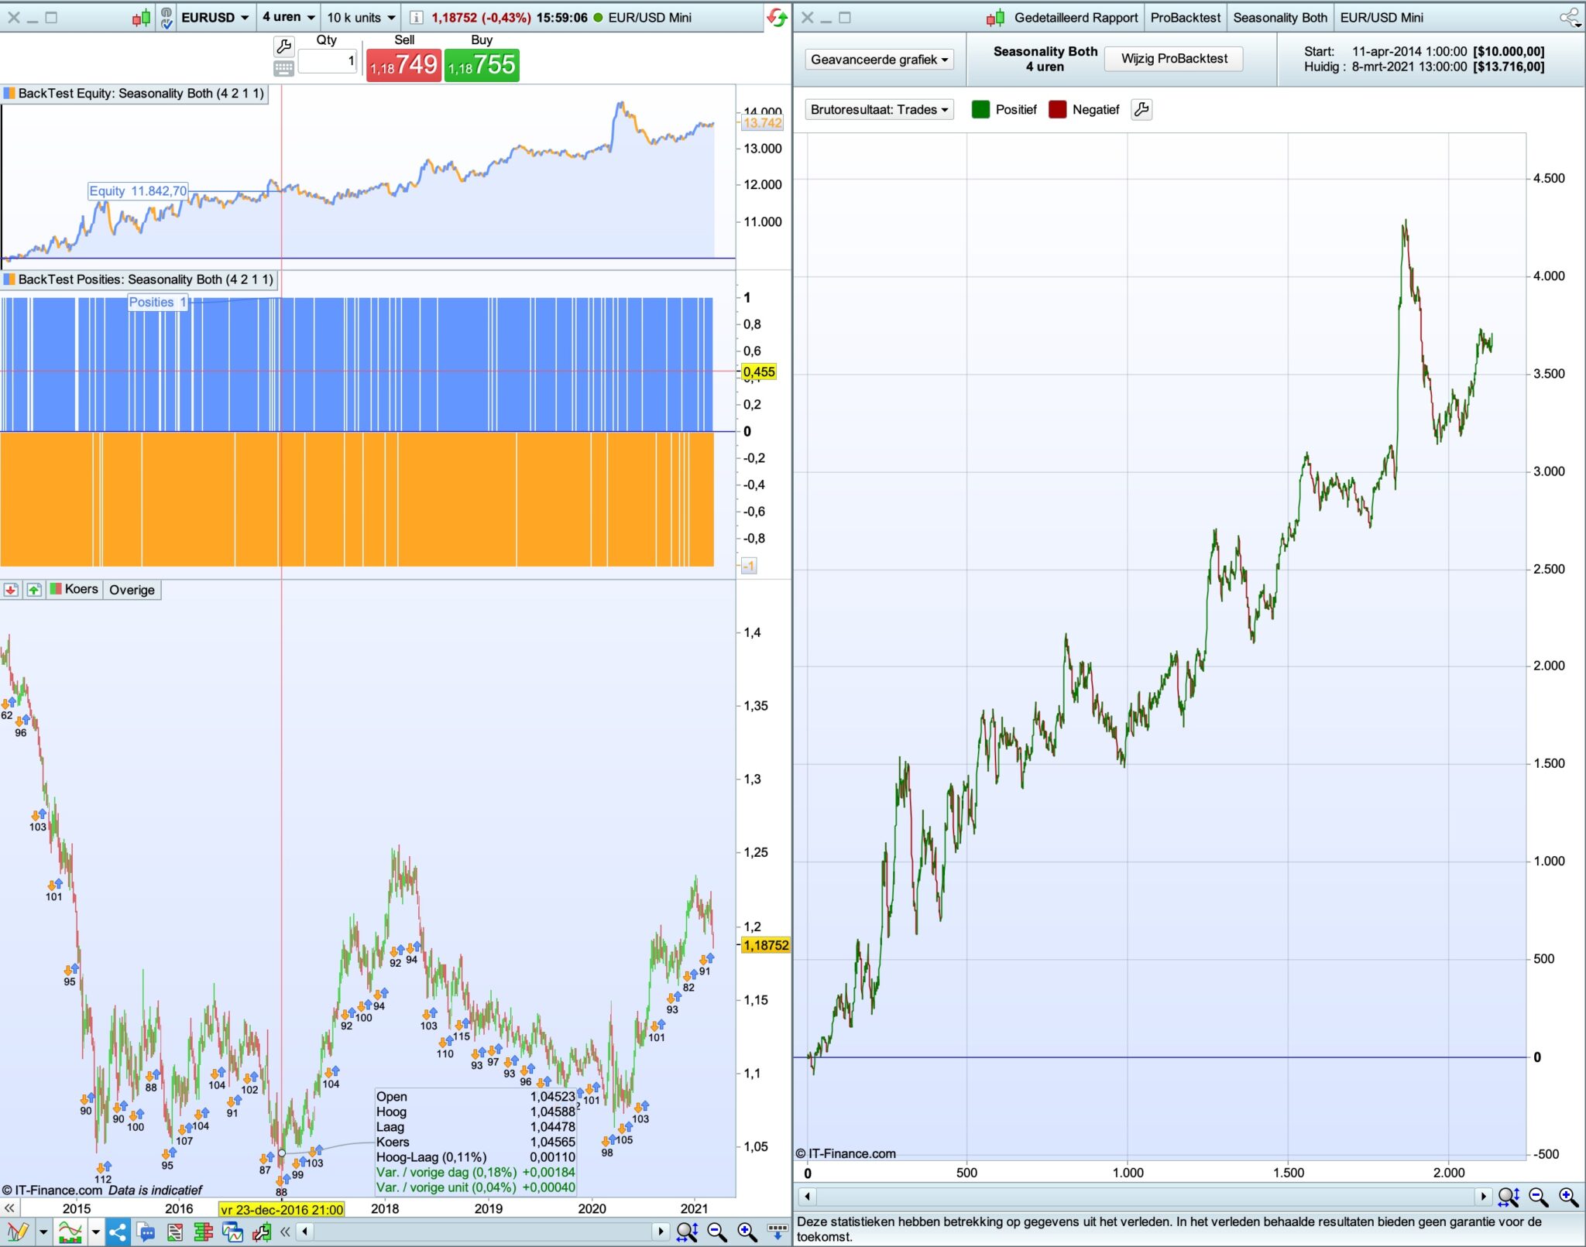
Task: Toggle the Koers price panel button
Action: (x=75, y=589)
